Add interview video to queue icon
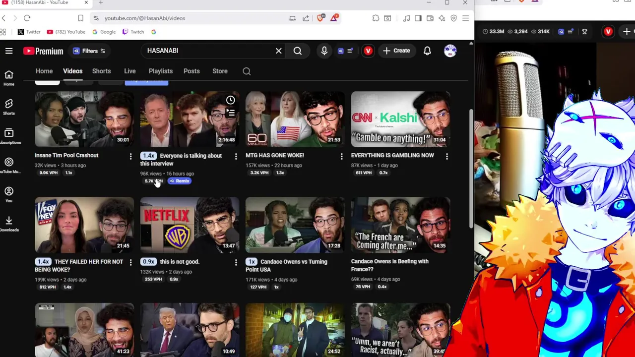The height and width of the screenshot is (357, 635). 230,113
